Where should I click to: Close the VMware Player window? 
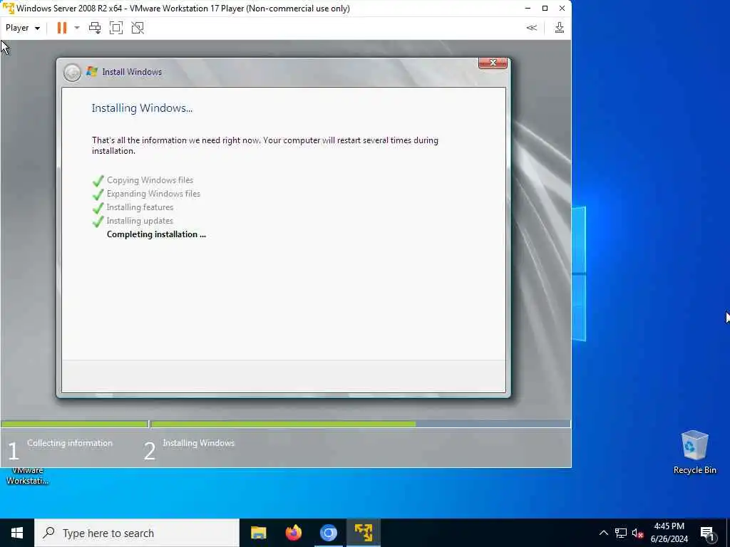tap(562, 9)
